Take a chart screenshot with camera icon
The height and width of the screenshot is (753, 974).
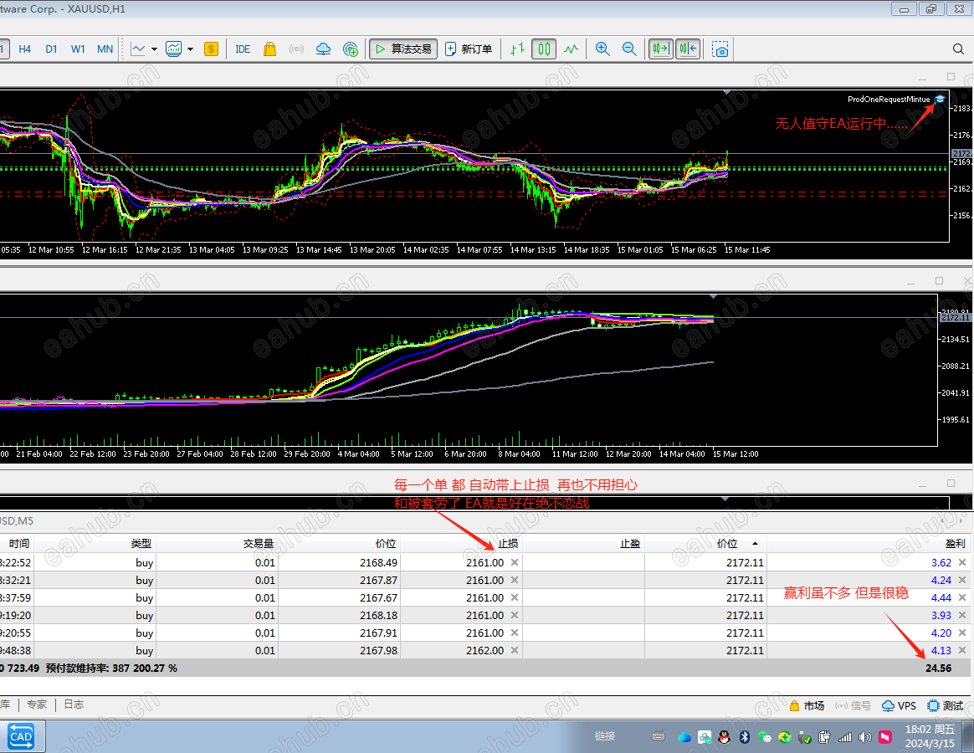[720, 49]
